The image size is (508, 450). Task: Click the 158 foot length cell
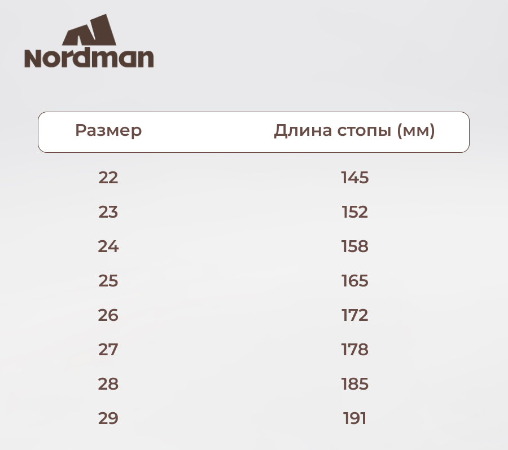(x=355, y=246)
